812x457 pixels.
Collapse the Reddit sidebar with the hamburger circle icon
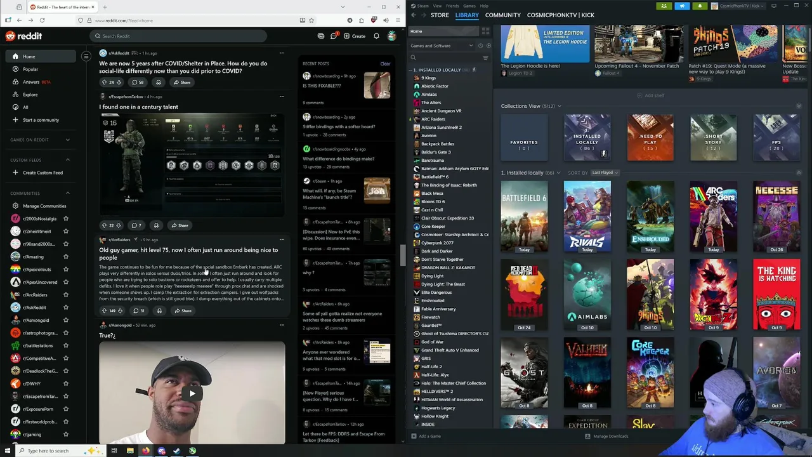[x=86, y=56]
